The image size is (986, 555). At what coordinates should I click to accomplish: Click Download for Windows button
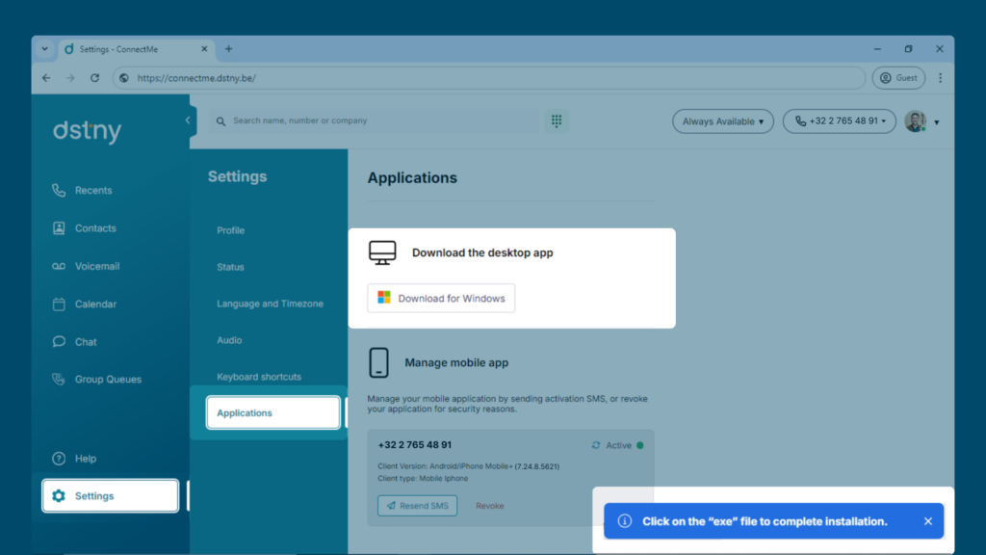click(441, 299)
